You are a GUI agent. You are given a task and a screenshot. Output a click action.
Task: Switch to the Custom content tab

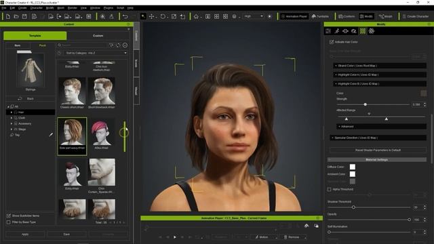coord(98,36)
